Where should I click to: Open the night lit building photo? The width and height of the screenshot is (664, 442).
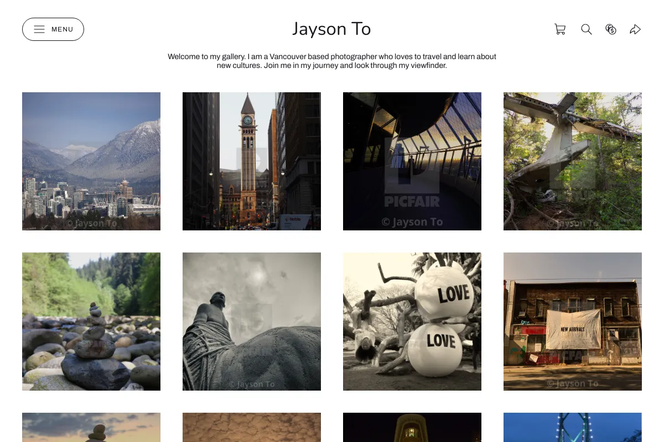coord(412,427)
